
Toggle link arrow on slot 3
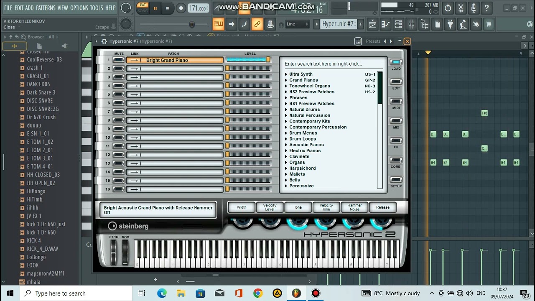(x=134, y=77)
